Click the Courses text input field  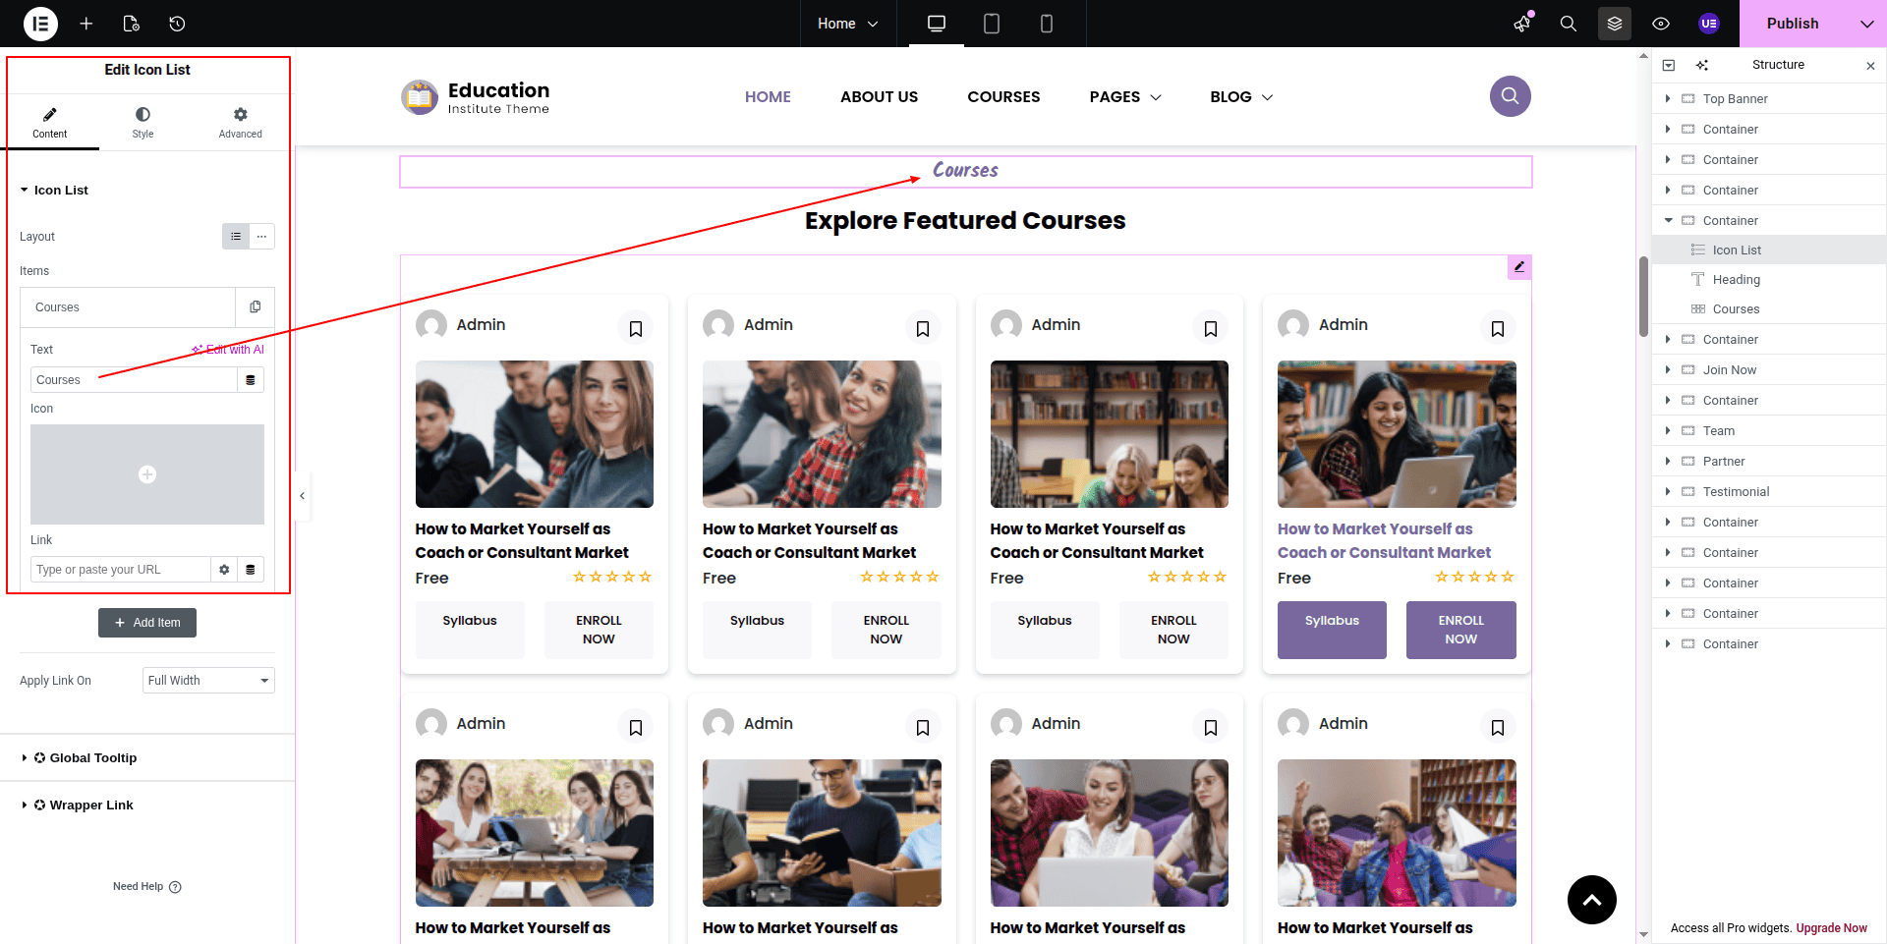click(x=134, y=380)
